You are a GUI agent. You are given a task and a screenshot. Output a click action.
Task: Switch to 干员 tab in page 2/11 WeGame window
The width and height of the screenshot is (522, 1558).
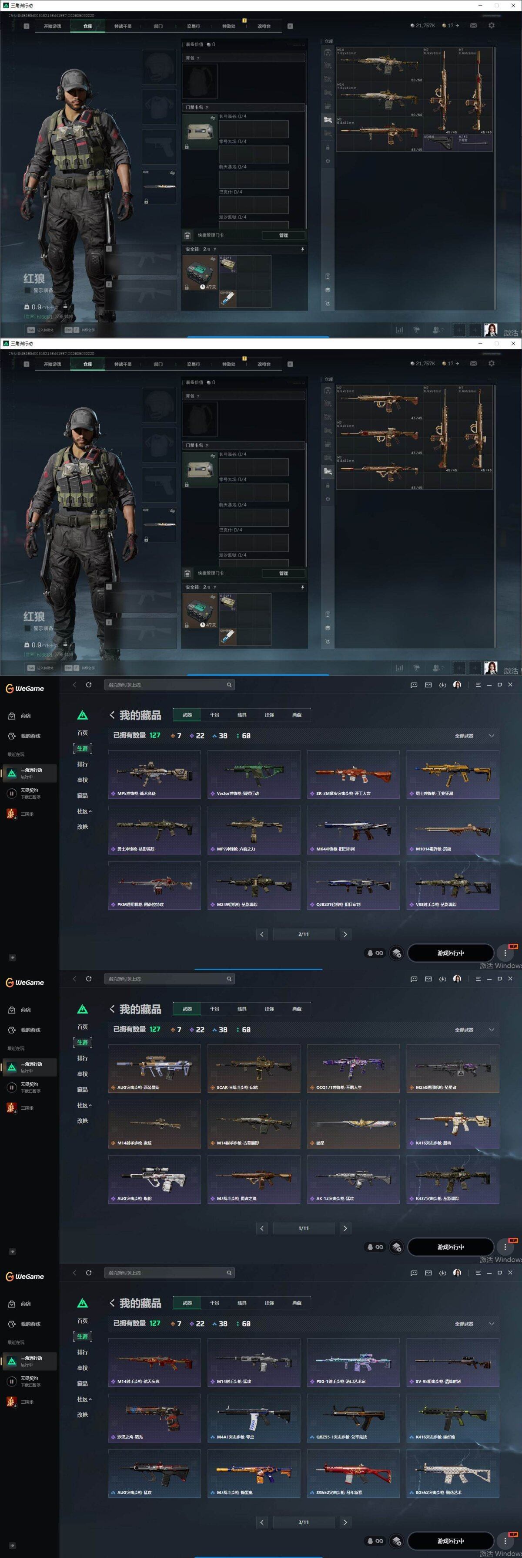click(x=214, y=715)
